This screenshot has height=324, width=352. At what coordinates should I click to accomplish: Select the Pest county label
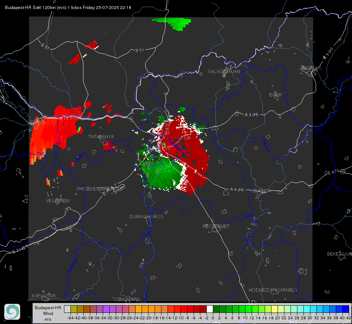coord(247,216)
